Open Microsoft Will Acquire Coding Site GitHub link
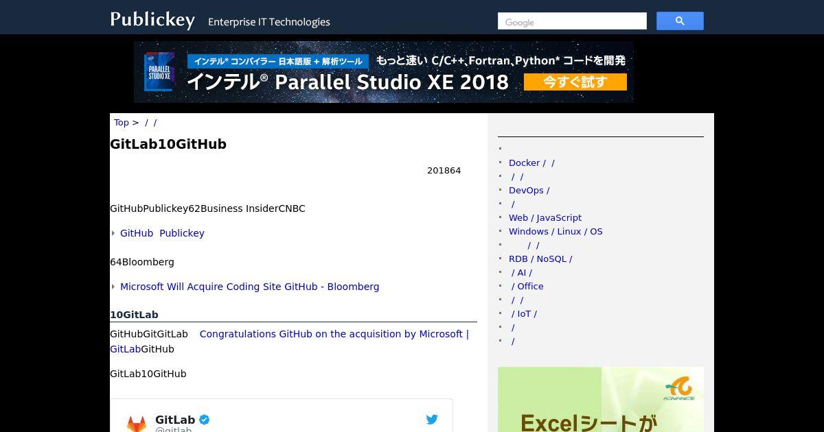Viewport: 824px width, 432px height. [249, 287]
